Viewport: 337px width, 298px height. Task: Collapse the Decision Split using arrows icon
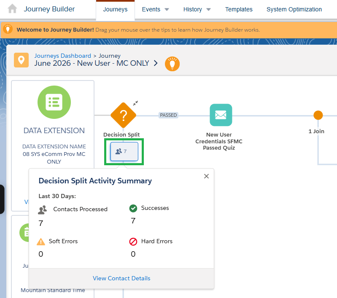click(x=135, y=103)
